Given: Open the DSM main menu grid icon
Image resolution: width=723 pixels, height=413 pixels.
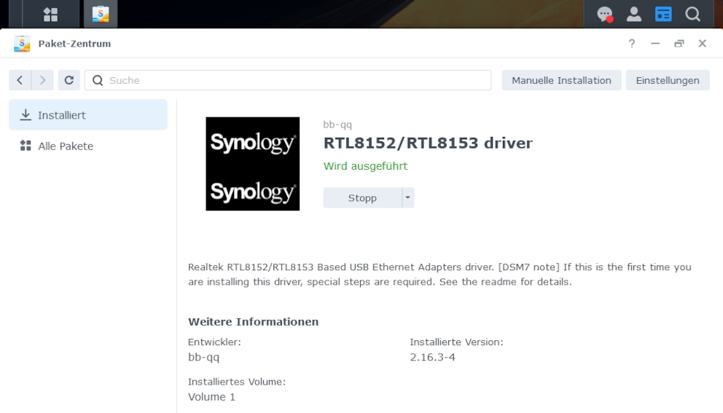Looking at the screenshot, I should coord(50,15).
